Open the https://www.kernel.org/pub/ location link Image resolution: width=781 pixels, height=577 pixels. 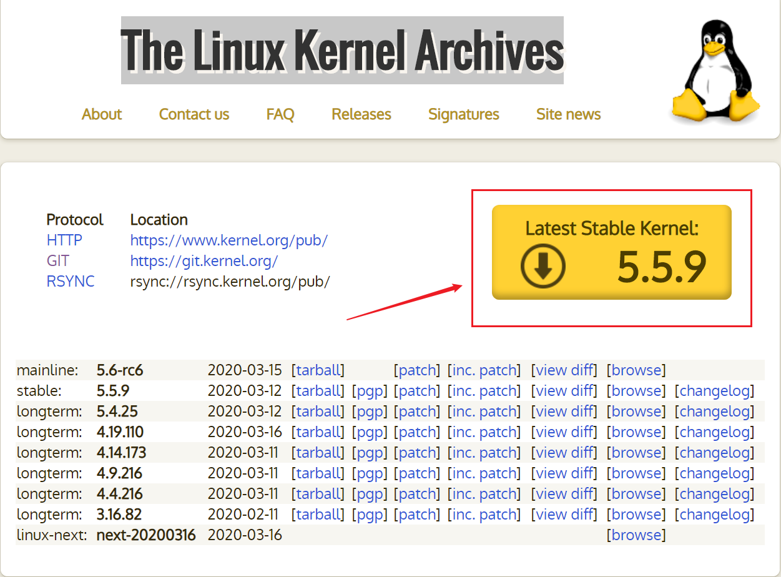pos(229,240)
